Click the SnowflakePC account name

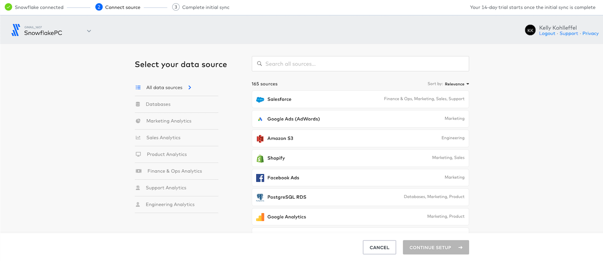43,33
